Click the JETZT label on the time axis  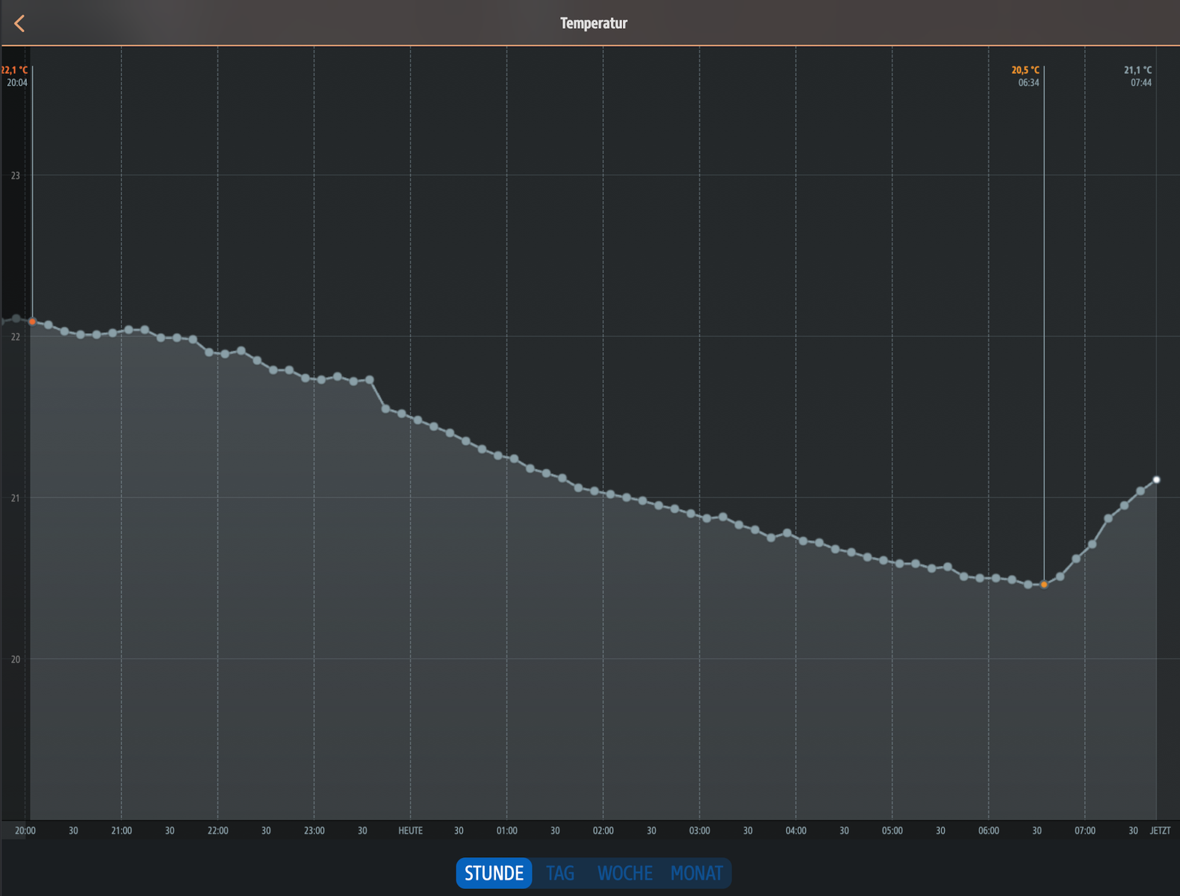click(1160, 831)
